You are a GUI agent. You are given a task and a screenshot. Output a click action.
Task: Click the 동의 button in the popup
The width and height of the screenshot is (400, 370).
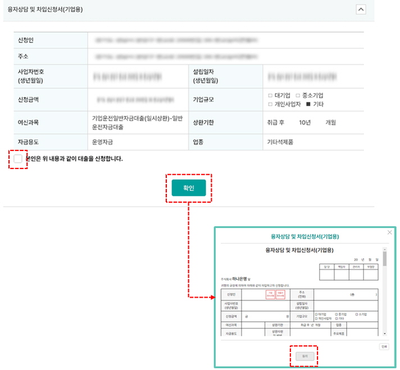point(303,356)
